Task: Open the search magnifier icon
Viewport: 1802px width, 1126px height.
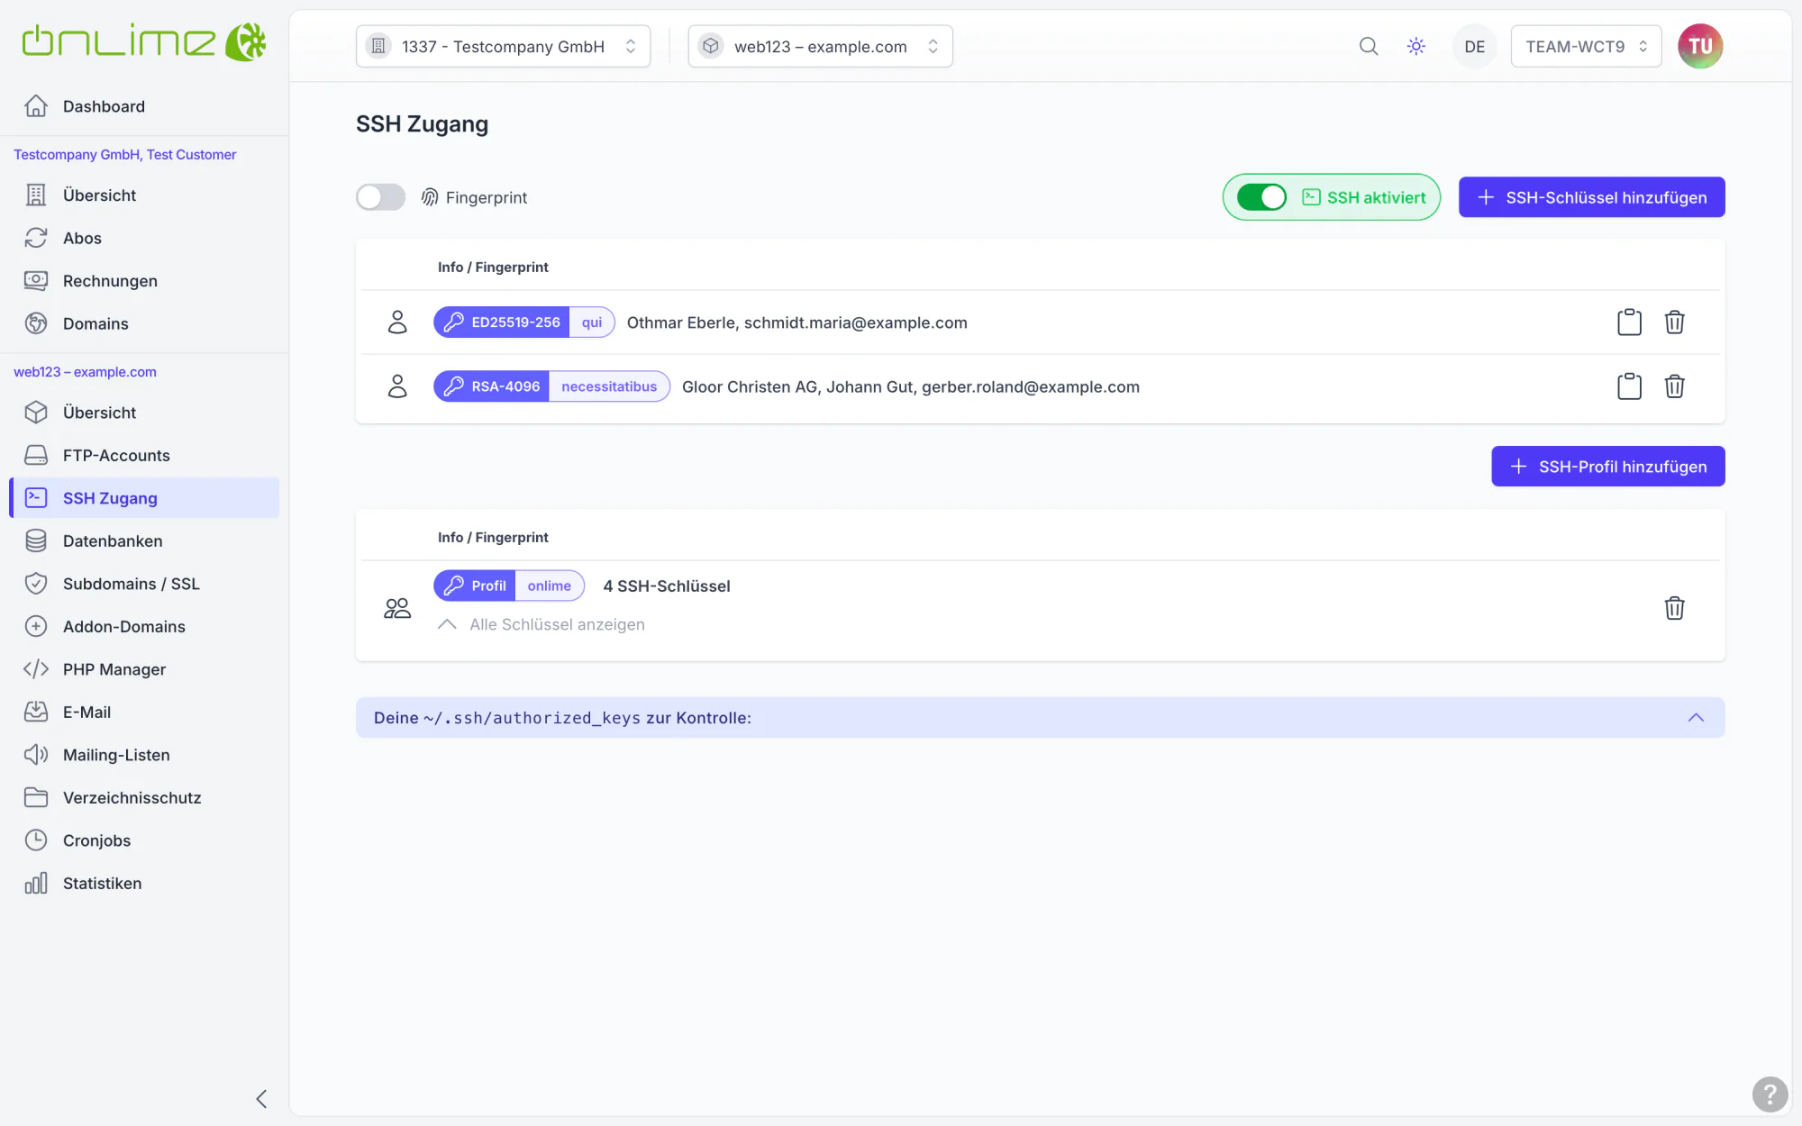Action: point(1369,46)
